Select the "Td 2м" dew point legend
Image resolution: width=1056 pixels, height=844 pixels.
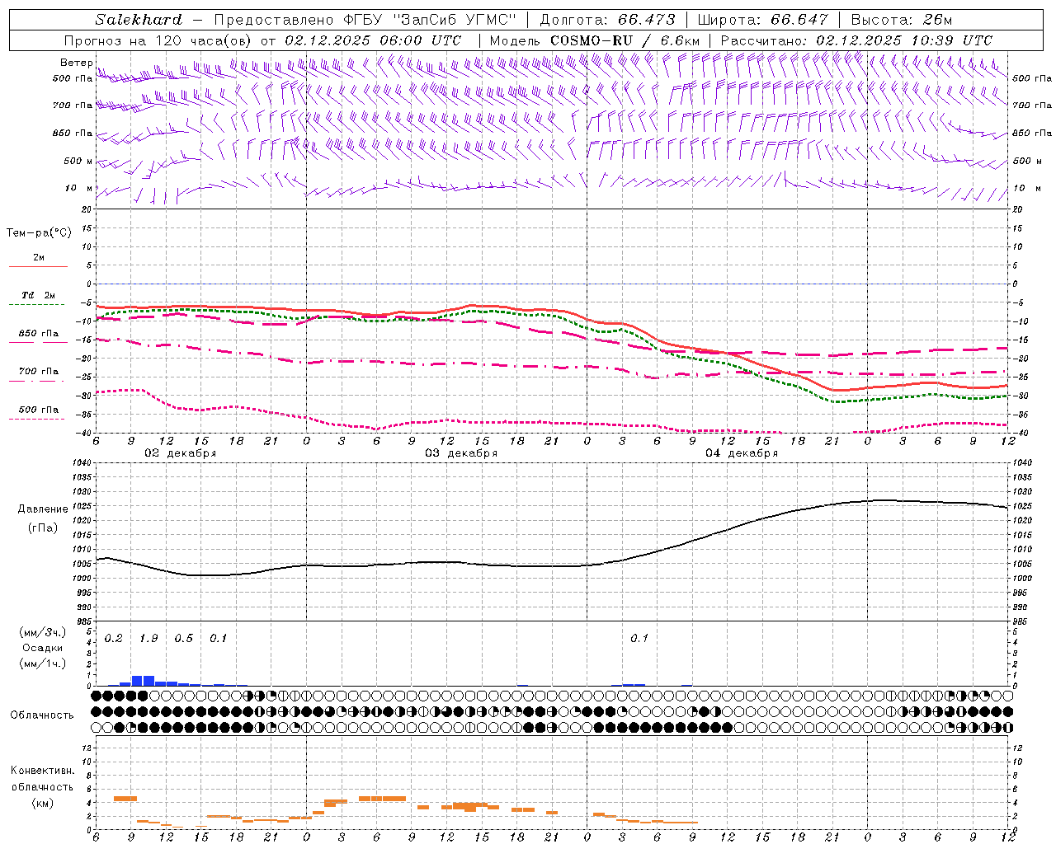coord(38,295)
